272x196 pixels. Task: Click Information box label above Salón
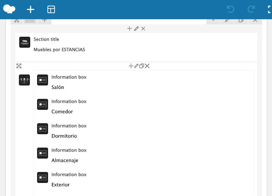pyautogui.click(x=69, y=77)
